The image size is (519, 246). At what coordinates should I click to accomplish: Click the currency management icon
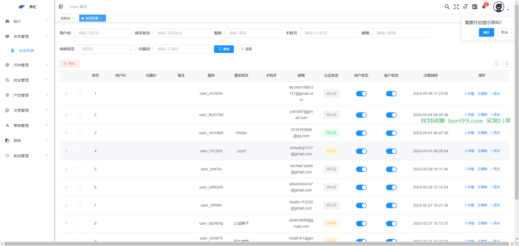point(7,65)
